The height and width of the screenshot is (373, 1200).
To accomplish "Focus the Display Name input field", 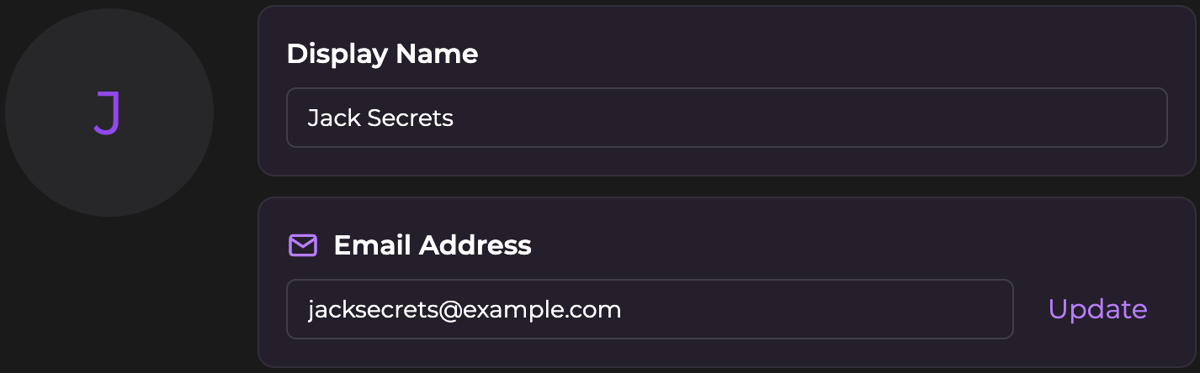I will tap(726, 118).
